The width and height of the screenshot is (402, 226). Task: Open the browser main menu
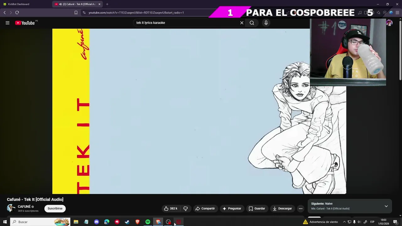(x=397, y=13)
